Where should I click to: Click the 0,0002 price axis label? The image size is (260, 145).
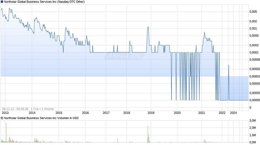click(x=254, y=45)
